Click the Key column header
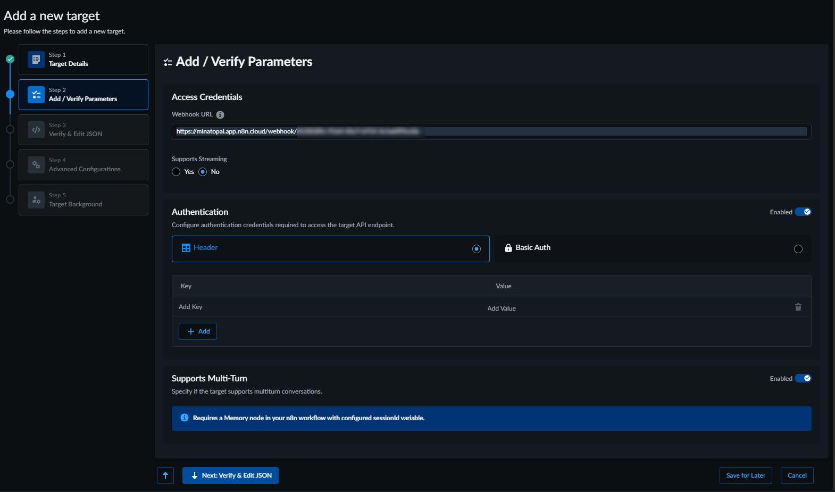 click(x=186, y=286)
